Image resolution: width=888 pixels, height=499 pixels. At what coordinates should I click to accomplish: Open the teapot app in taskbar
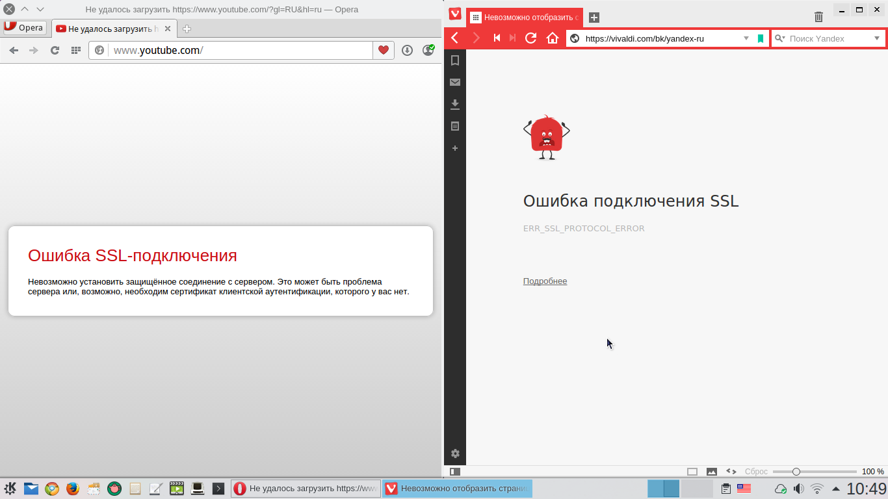tap(114, 489)
